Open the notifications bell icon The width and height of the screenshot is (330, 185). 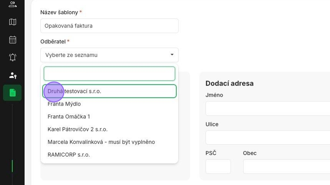click(13, 57)
